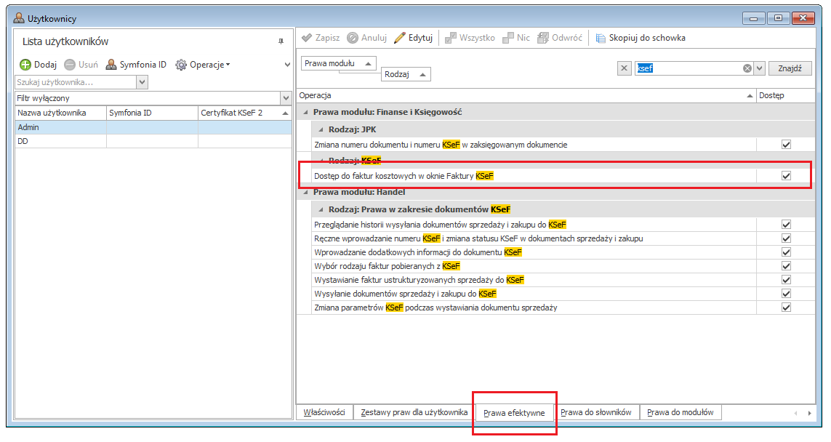Collapse the Finanse i Księgowość group
This screenshot has height=442, width=831.
pos(305,113)
